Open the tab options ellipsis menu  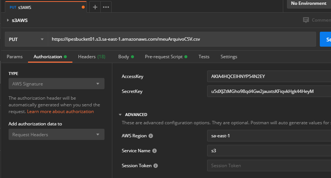pos(106,7)
